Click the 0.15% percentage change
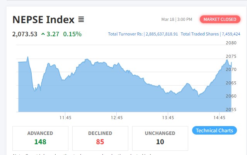The width and height of the screenshot is (247, 155). (72, 34)
